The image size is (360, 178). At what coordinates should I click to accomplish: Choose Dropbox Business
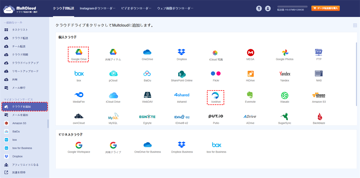point(181,148)
